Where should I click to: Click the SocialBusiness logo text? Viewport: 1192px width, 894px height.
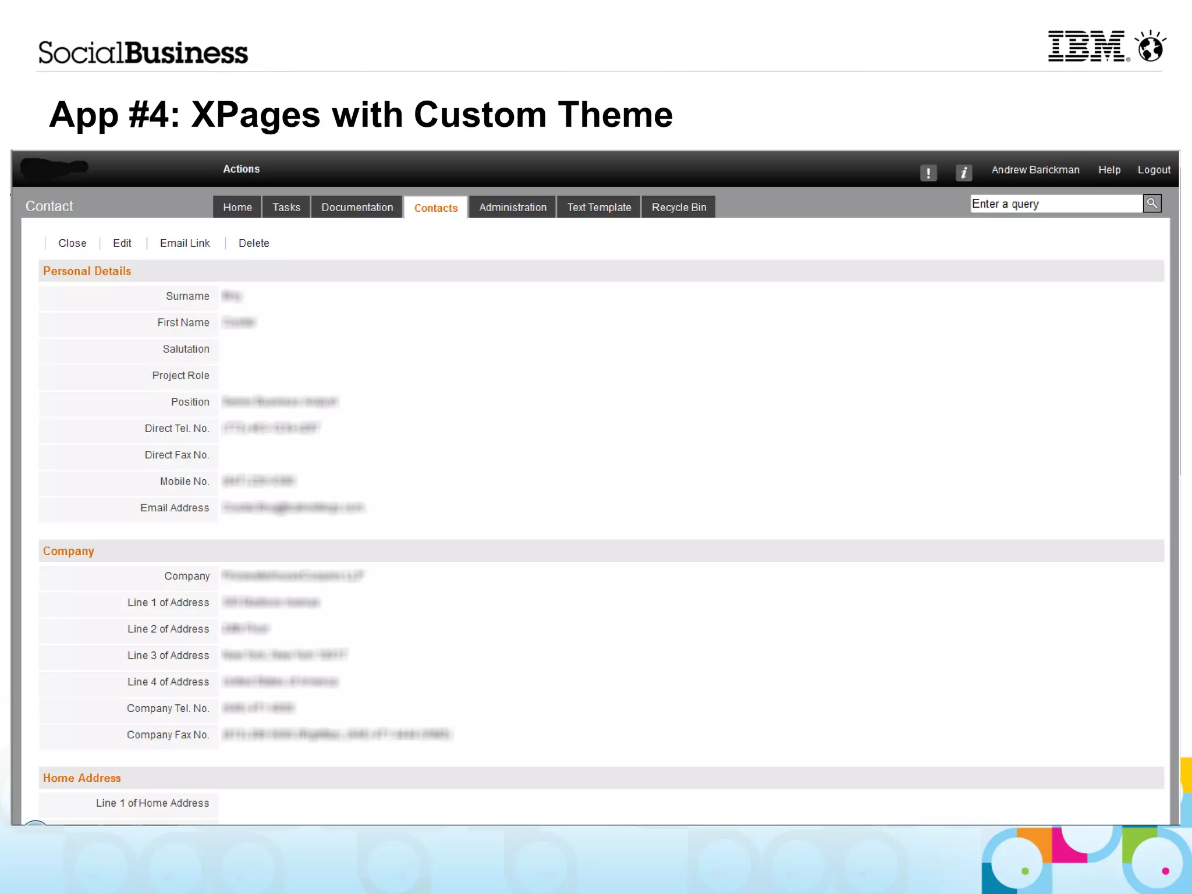[x=143, y=52]
